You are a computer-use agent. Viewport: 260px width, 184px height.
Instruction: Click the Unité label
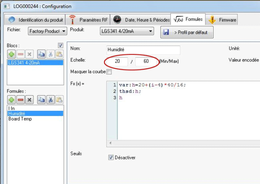click(x=234, y=48)
